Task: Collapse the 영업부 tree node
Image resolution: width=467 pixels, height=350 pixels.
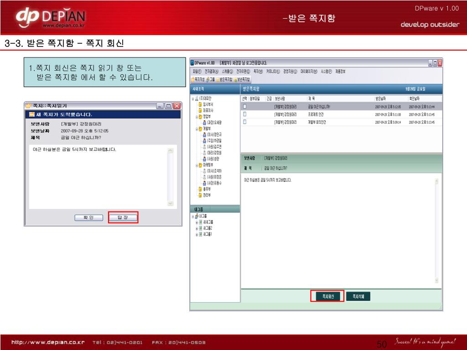Action: tap(197, 117)
